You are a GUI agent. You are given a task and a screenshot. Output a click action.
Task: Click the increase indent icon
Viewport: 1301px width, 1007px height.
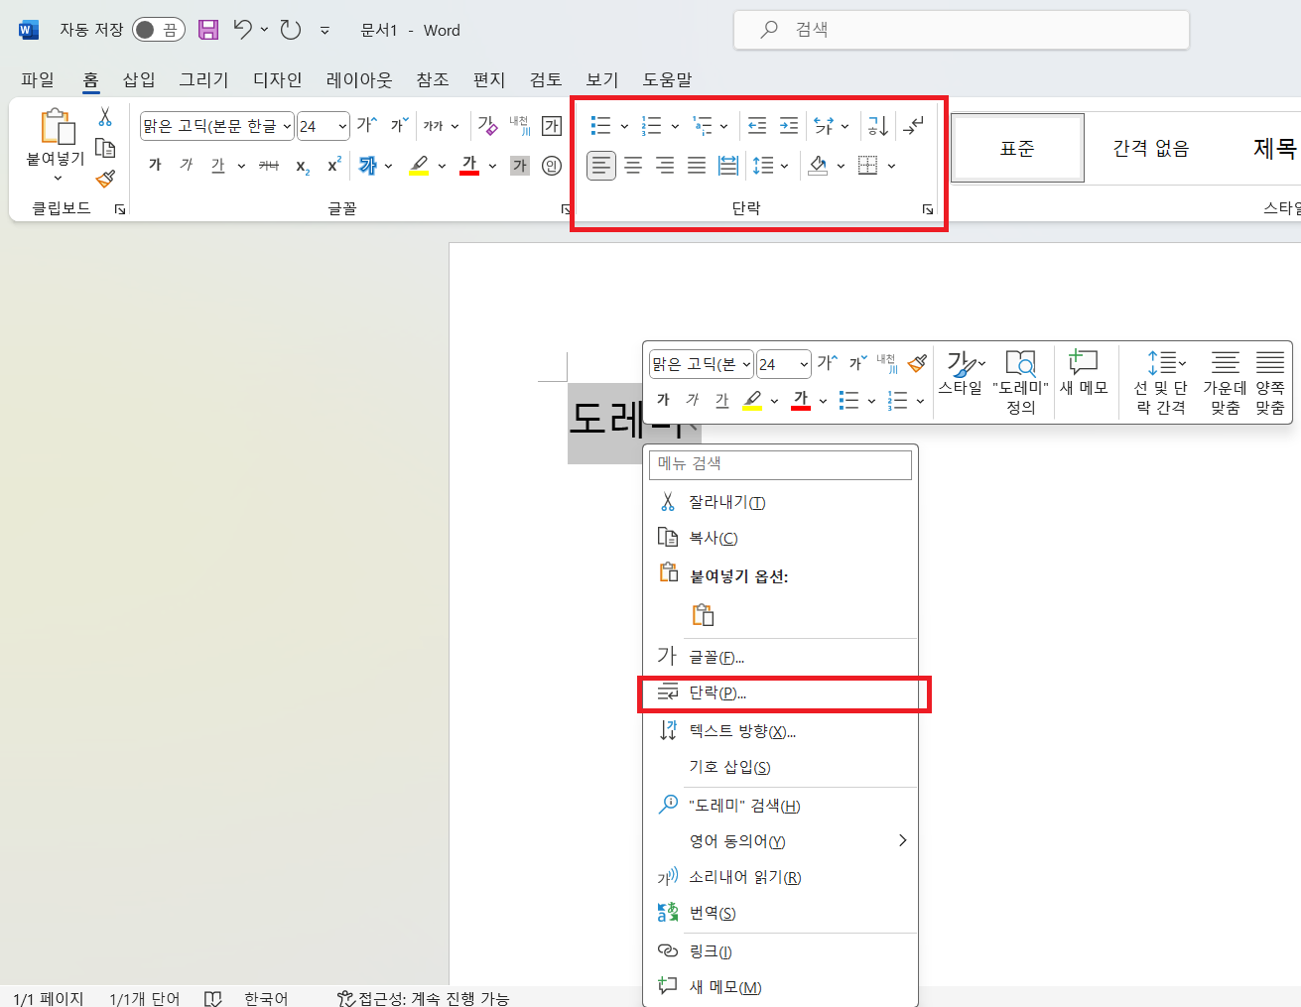(x=789, y=126)
